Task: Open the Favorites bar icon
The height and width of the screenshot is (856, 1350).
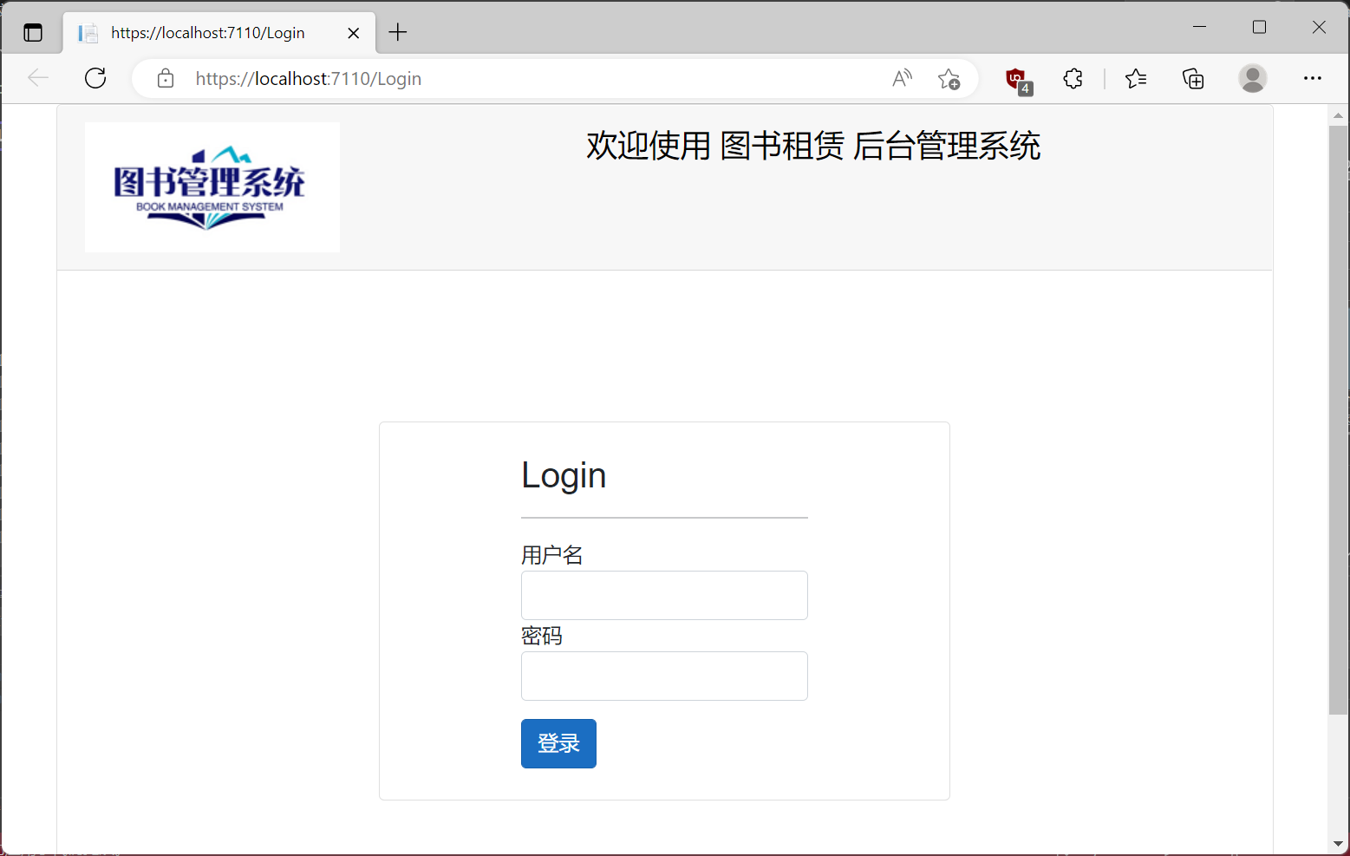Action: pos(1136,78)
